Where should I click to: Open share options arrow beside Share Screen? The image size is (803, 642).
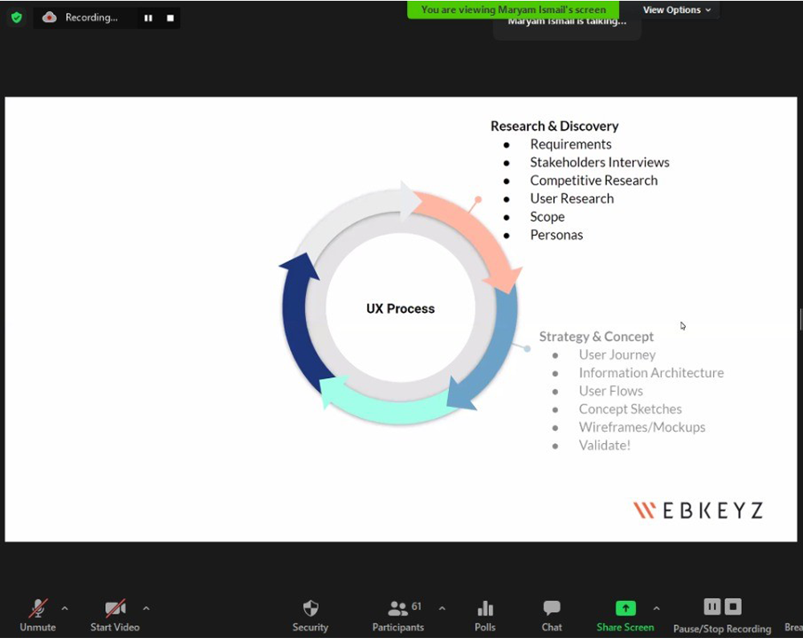point(656,608)
